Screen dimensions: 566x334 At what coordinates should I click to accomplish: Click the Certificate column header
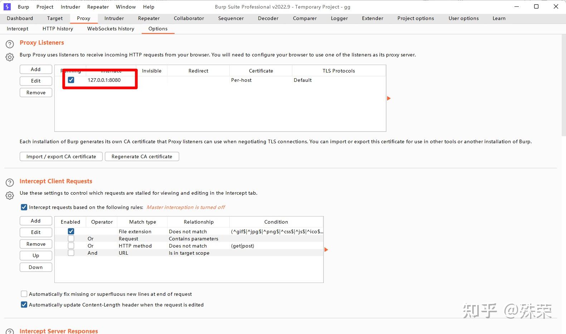point(261,71)
